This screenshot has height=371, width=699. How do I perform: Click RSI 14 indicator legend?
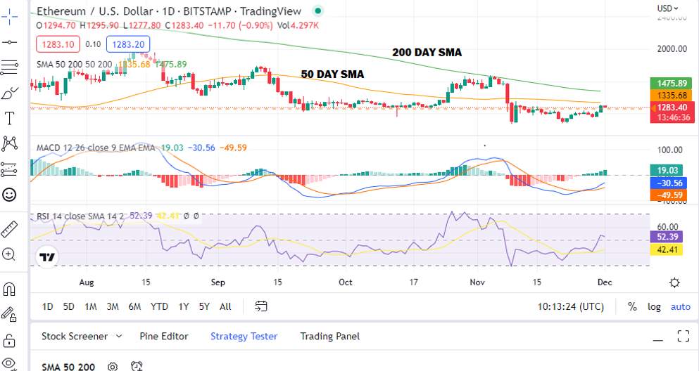point(80,216)
